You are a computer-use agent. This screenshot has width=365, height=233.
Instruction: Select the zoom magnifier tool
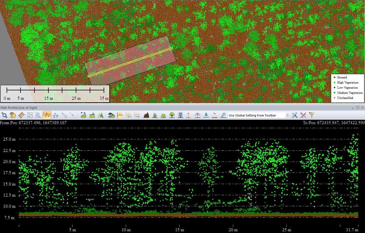(4, 115)
